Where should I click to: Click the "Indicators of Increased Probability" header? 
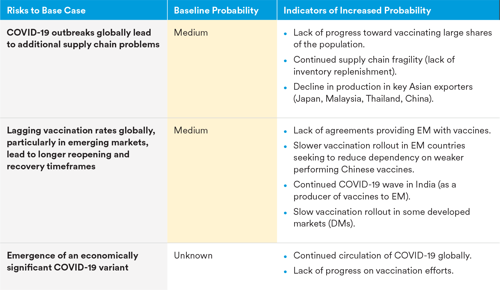(357, 10)
